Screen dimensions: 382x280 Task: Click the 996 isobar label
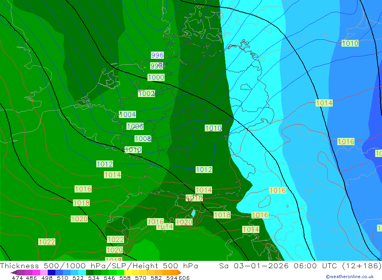[x=157, y=55]
